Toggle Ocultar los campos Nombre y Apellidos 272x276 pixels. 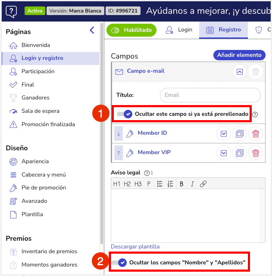119,263
